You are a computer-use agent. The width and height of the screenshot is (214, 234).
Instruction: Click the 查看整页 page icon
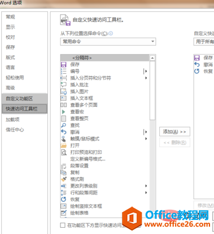[64, 118]
